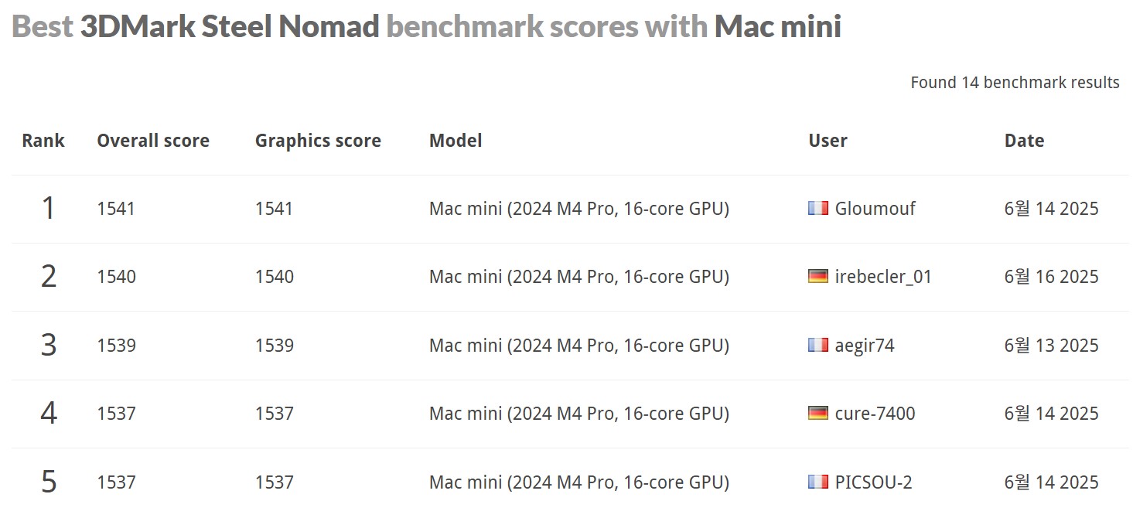This screenshot has width=1133, height=518.
Task: Open rank 1 Mac mini model entry
Action: [x=579, y=209]
